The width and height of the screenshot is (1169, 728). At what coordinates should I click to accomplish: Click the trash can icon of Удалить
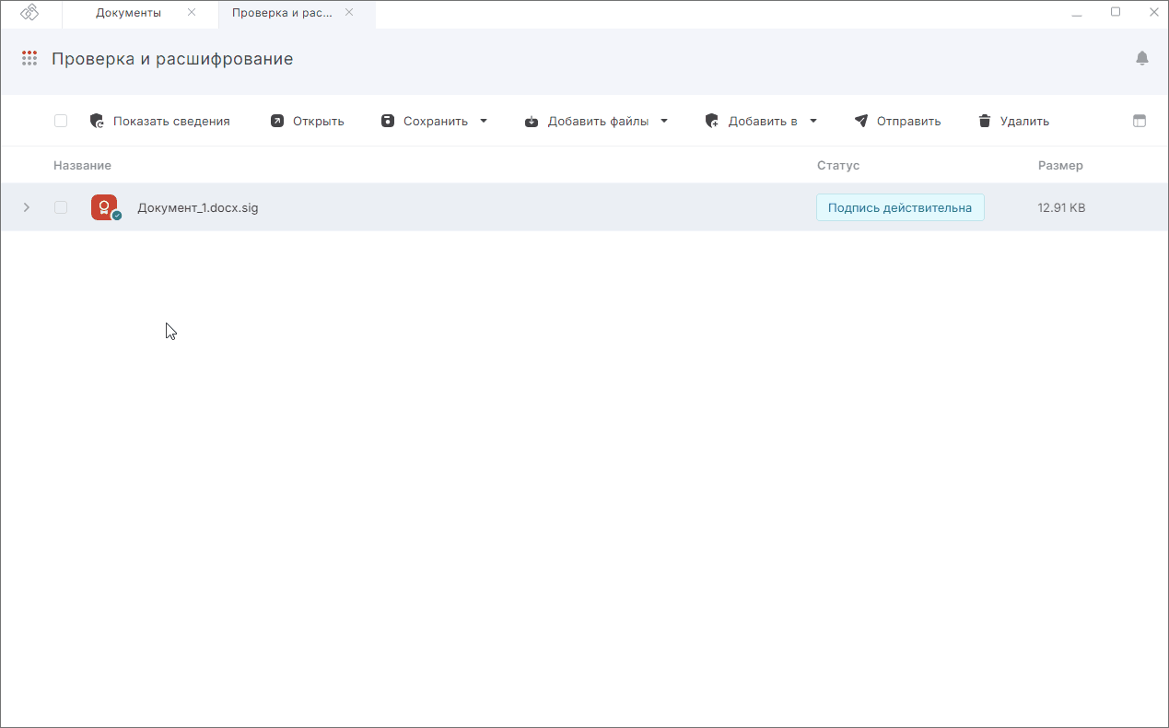click(x=985, y=121)
